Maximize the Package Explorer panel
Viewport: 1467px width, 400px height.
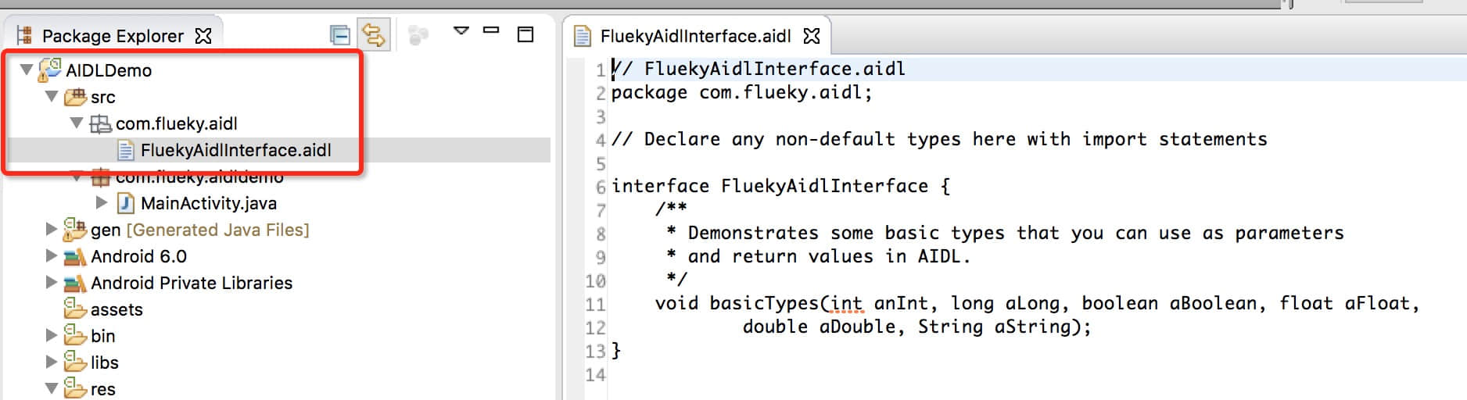tap(525, 34)
